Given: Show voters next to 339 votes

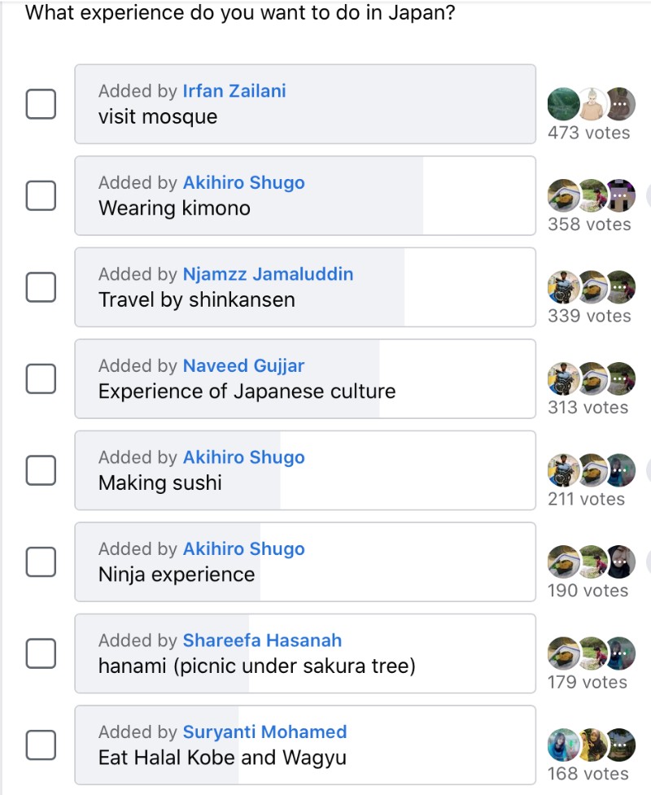Looking at the screenshot, I should (x=592, y=287).
